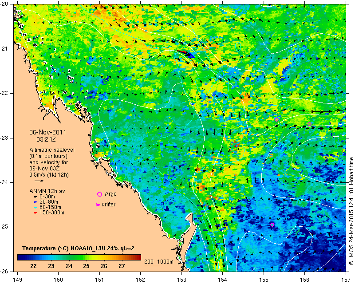The width and height of the screenshot is (355, 284).
Task: Select the blue 30-80m arrow legend symbol
Action: 35,202
